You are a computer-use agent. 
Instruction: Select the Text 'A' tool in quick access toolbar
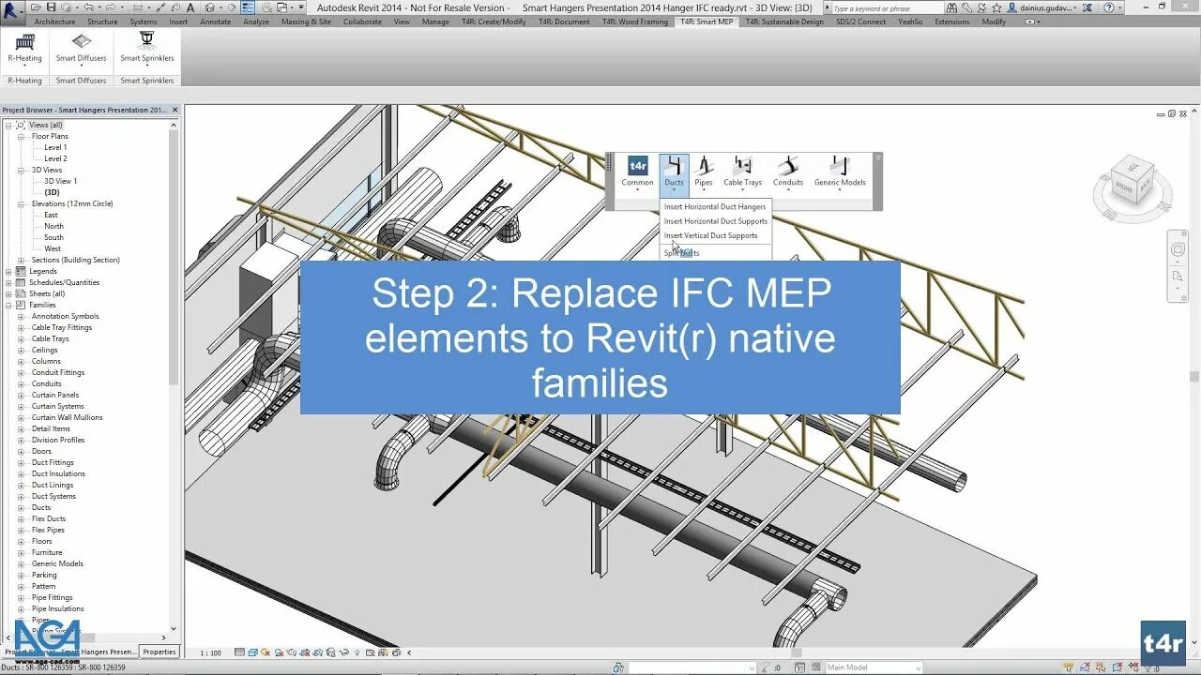[190, 7]
